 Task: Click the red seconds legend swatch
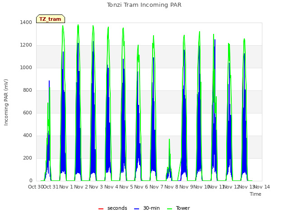[101, 209]
